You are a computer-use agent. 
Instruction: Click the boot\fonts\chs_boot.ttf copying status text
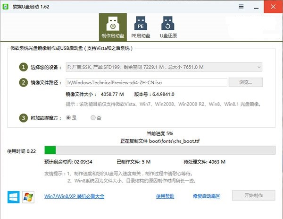[x=160, y=141]
